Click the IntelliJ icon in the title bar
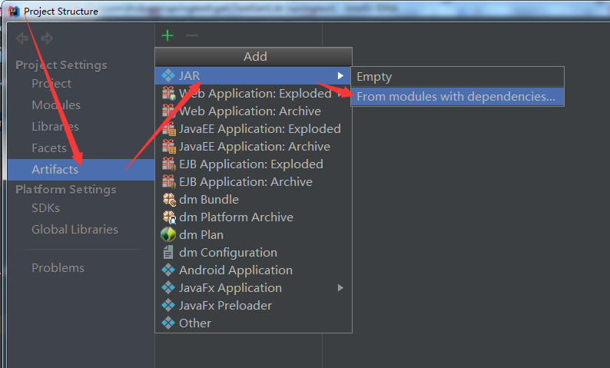 (x=14, y=12)
